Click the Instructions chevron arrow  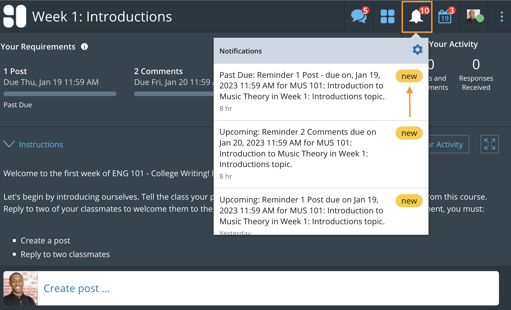tap(9, 144)
